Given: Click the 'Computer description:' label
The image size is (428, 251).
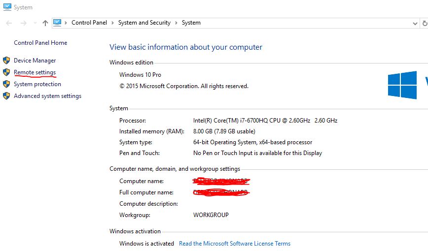Looking at the screenshot, I should click(x=148, y=204).
